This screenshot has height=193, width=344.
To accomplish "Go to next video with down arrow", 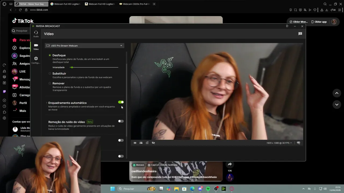I will pyautogui.click(x=337, y=105).
